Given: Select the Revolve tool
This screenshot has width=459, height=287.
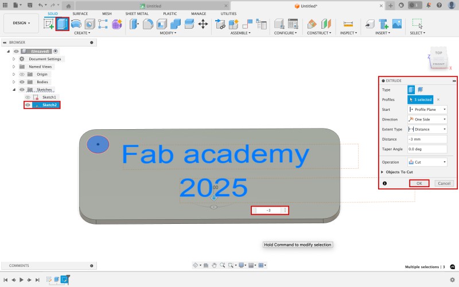Looking at the screenshot, I should (x=76, y=24).
